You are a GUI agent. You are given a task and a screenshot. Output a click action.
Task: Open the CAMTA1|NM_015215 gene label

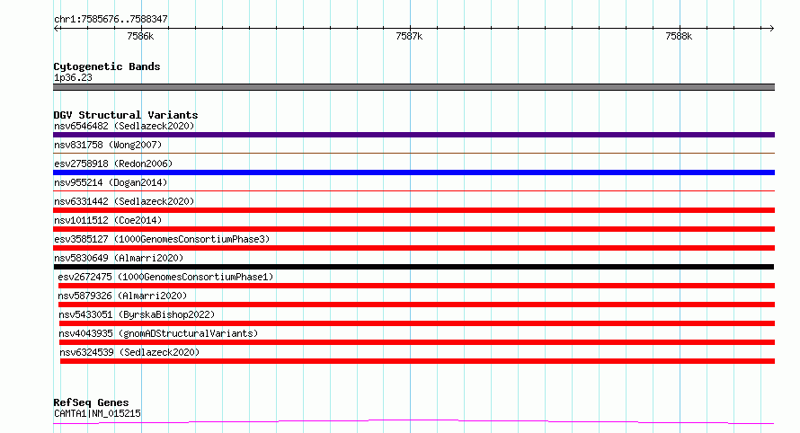click(97, 413)
